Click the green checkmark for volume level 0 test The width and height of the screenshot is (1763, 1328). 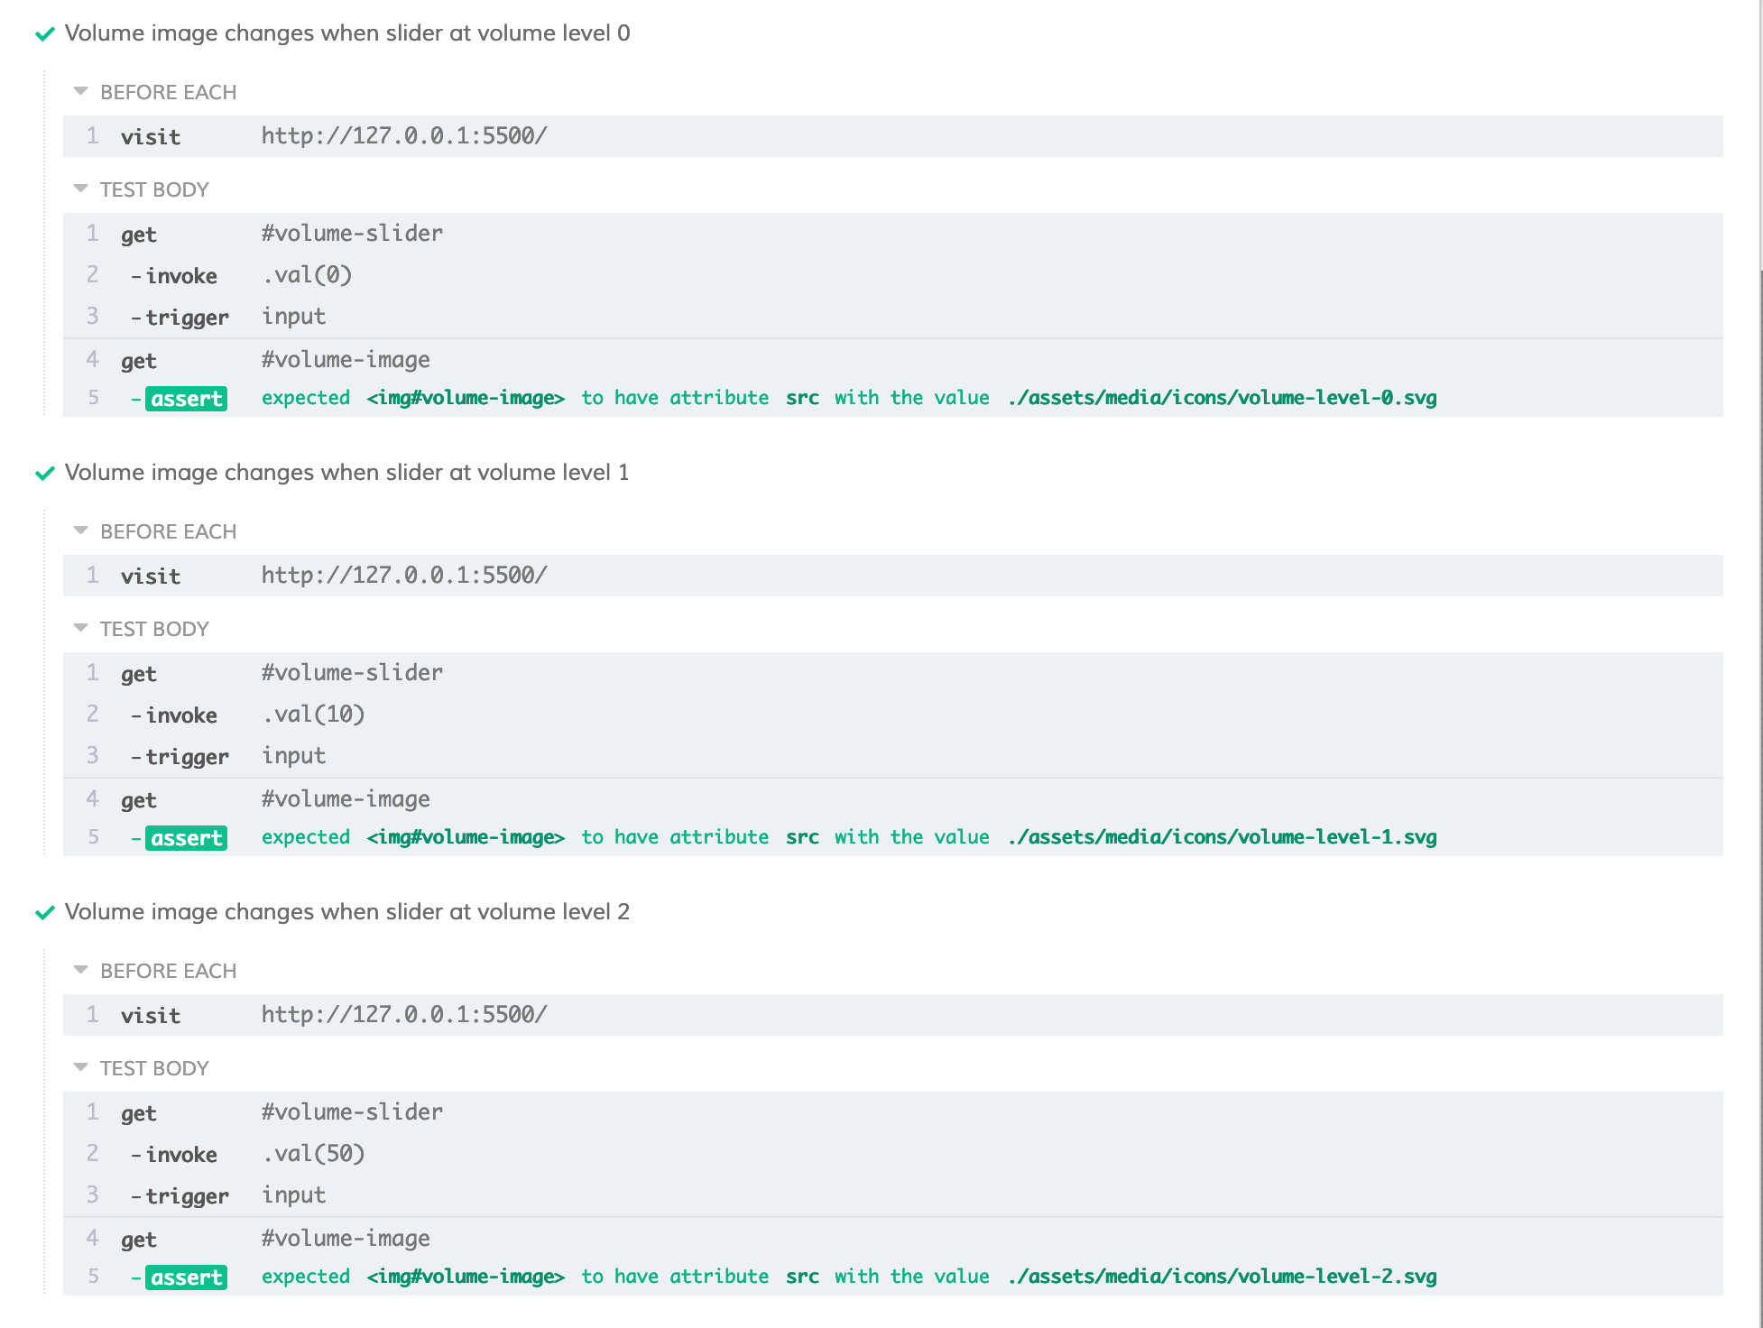(45, 34)
